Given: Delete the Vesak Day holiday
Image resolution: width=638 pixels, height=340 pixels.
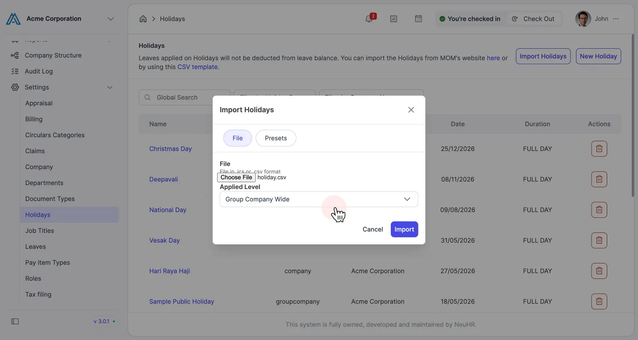Looking at the screenshot, I should pyautogui.click(x=599, y=240).
